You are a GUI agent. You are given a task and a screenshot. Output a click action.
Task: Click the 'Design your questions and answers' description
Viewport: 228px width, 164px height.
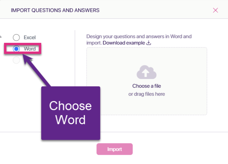pyautogui.click(x=139, y=40)
